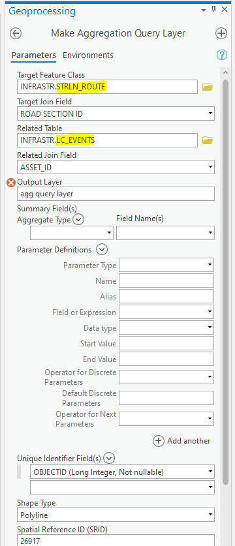Viewport: 235px width, 546px height.
Task: Open the Shape Type Polyline dropdown
Action: pyautogui.click(x=116, y=514)
